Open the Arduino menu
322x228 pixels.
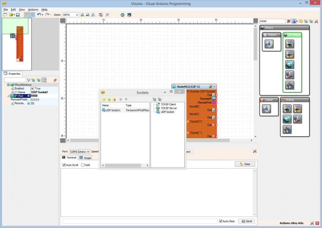point(33,9)
